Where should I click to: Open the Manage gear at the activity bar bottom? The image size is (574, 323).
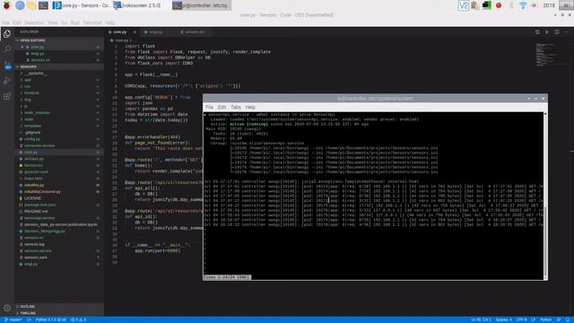[x=7, y=309]
